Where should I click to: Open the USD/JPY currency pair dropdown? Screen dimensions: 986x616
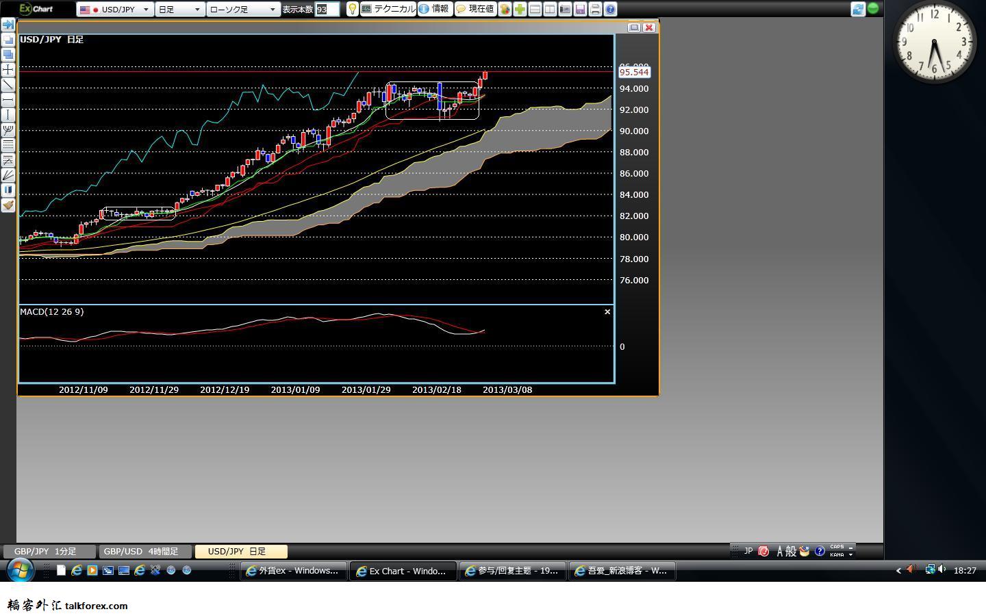pyautogui.click(x=114, y=10)
